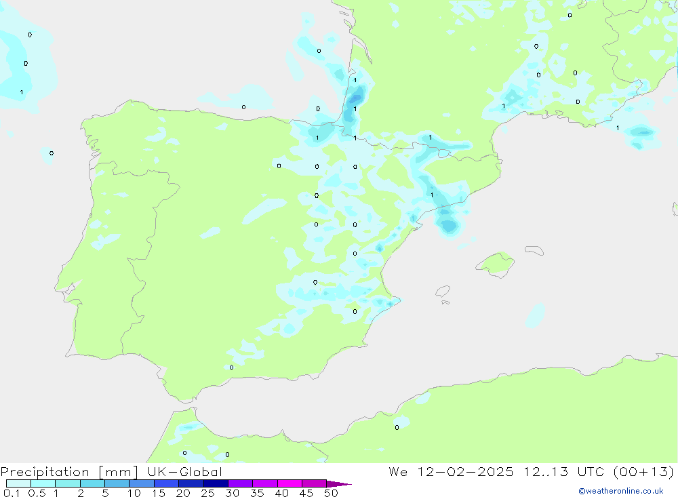
Task: Click the 30–35 mm violet legend swatch
Action: (241, 483)
